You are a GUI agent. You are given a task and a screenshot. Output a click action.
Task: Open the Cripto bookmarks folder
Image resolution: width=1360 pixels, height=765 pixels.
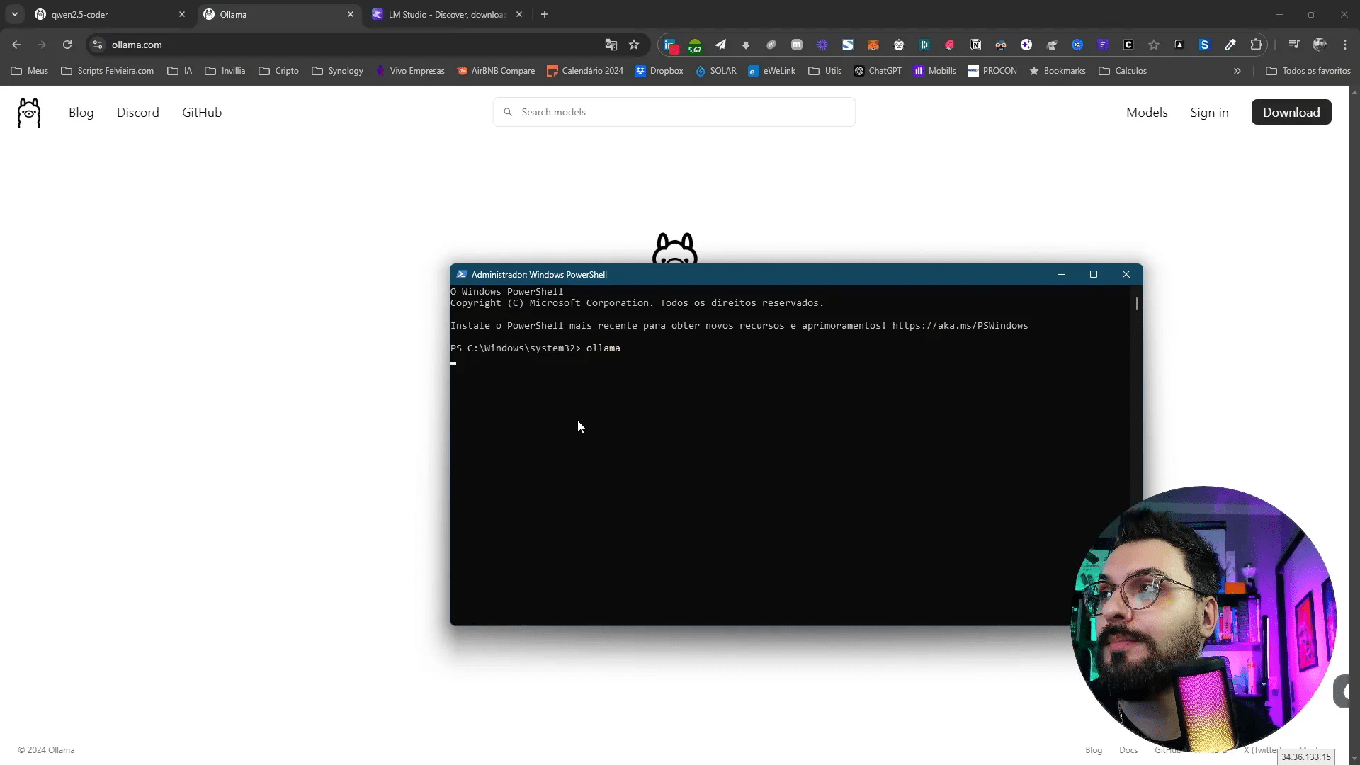click(279, 71)
